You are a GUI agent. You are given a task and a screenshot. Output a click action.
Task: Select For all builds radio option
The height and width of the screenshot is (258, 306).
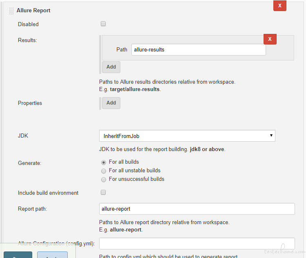(x=104, y=162)
